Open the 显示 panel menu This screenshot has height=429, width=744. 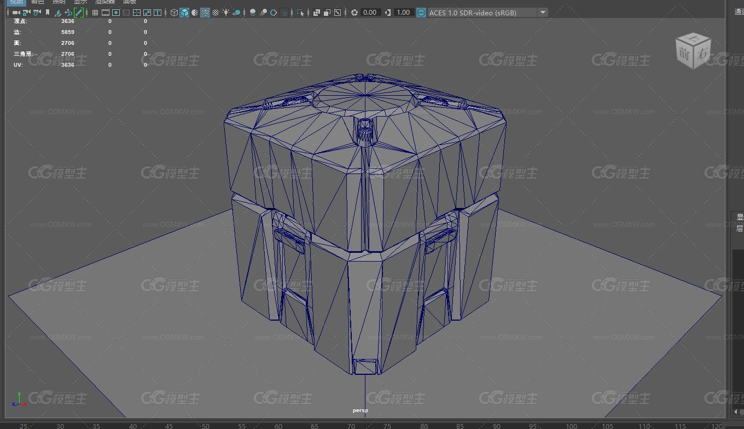(x=80, y=2)
